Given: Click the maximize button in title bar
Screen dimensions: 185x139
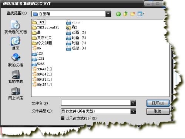Looking at the screenshot, I should click(x=157, y=4).
